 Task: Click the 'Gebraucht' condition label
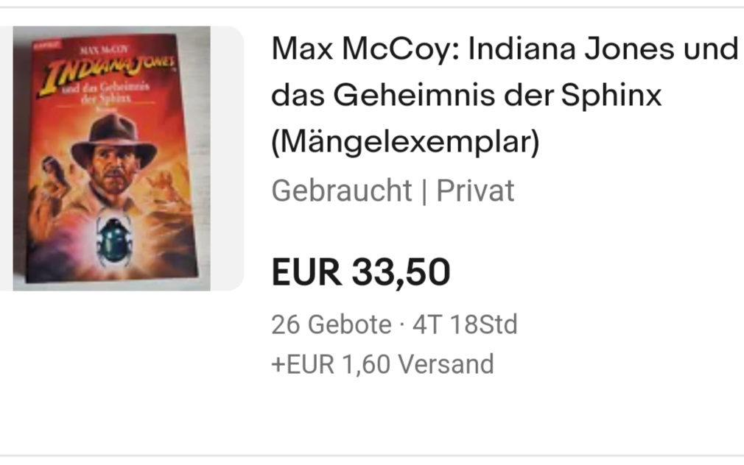342,191
